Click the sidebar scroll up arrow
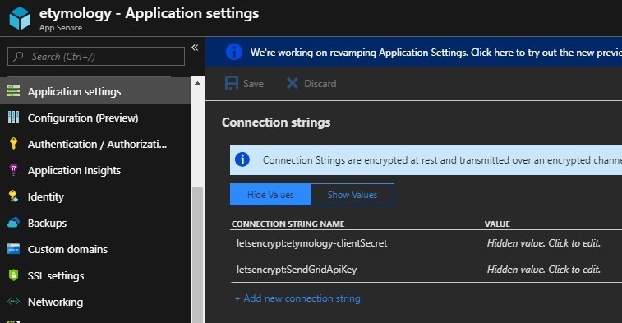 197,83
